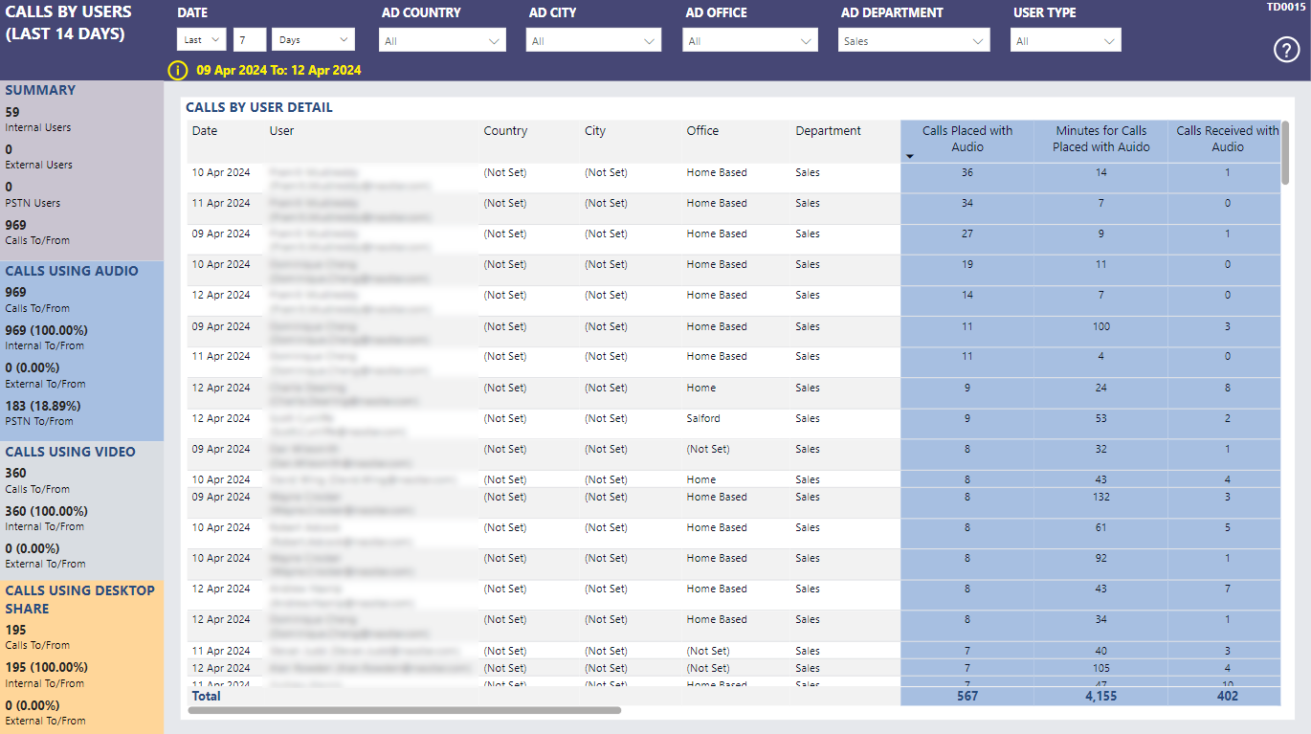Click the Country column header
The height and width of the screenshot is (734, 1311).
[505, 131]
